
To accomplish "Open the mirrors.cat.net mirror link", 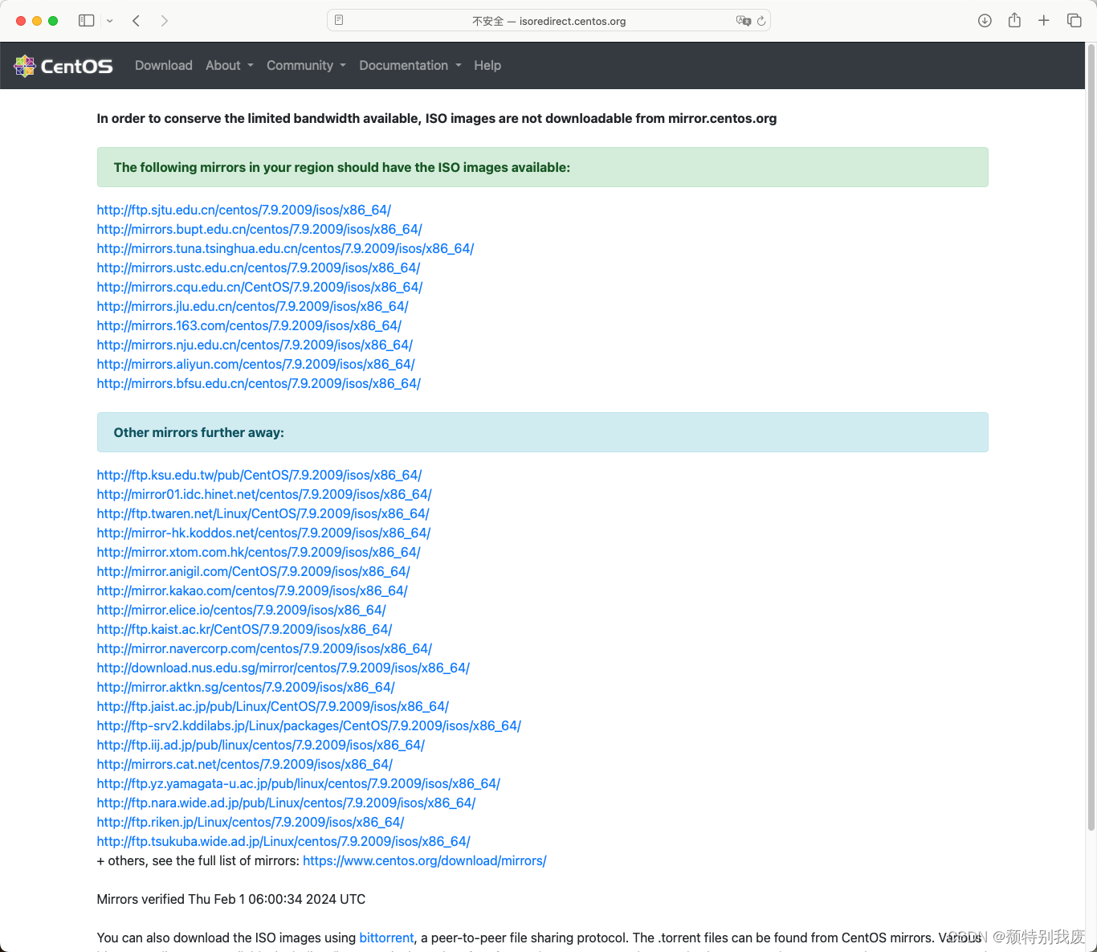I will pyautogui.click(x=244, y=764).
